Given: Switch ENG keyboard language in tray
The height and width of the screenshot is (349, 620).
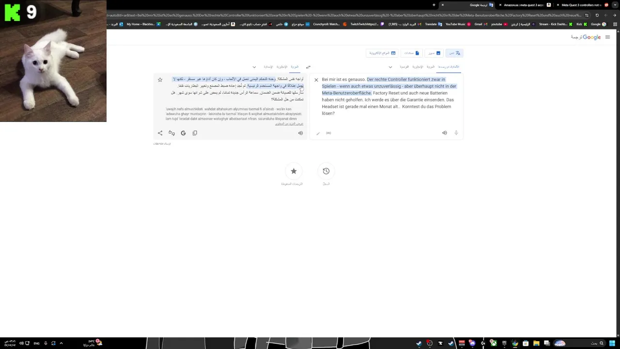Looking at the screenshot, I should tap(36, 343).
